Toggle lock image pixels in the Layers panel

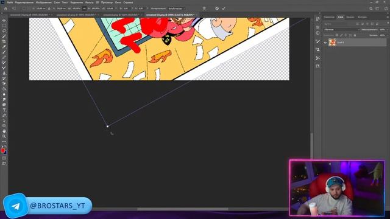[341, 35]
